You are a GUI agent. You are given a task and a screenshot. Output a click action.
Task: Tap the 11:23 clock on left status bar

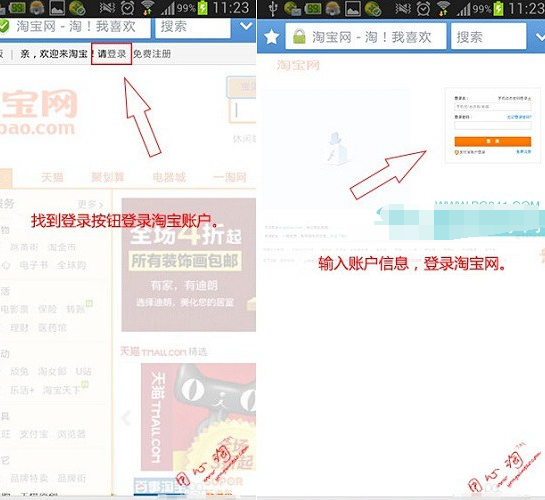pos(231,8)
